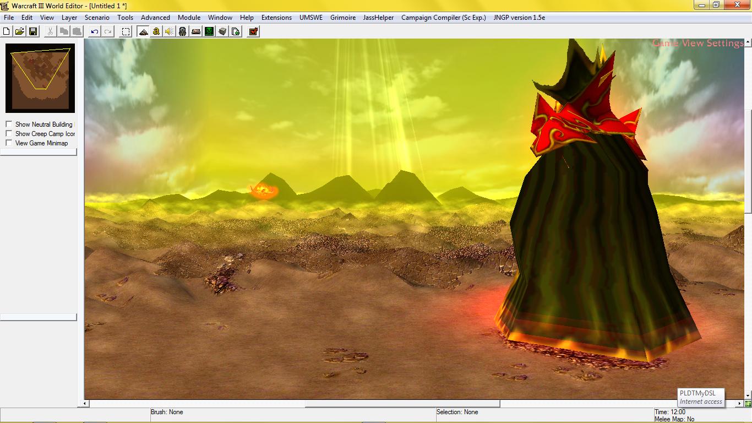Click the 'Time: 12:00' status entry
This screenshot has height=423, width=752.
pyautogui.click(x=670, y=412)
